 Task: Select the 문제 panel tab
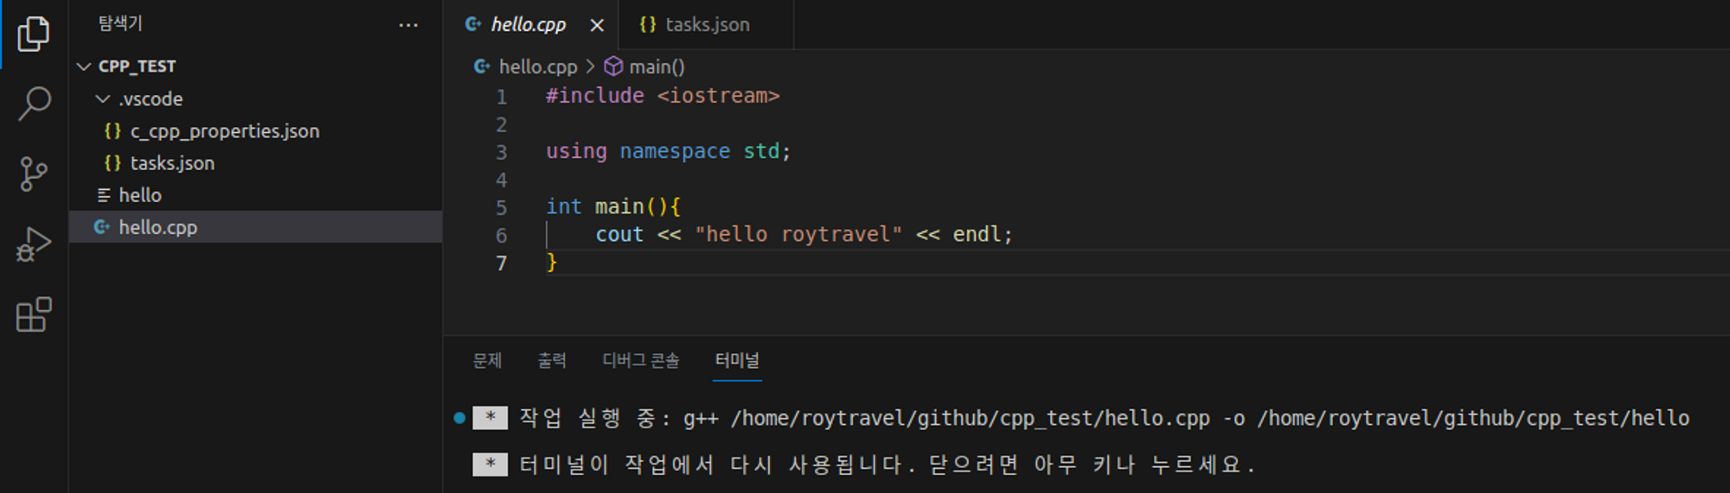click(x=487, y=361)
